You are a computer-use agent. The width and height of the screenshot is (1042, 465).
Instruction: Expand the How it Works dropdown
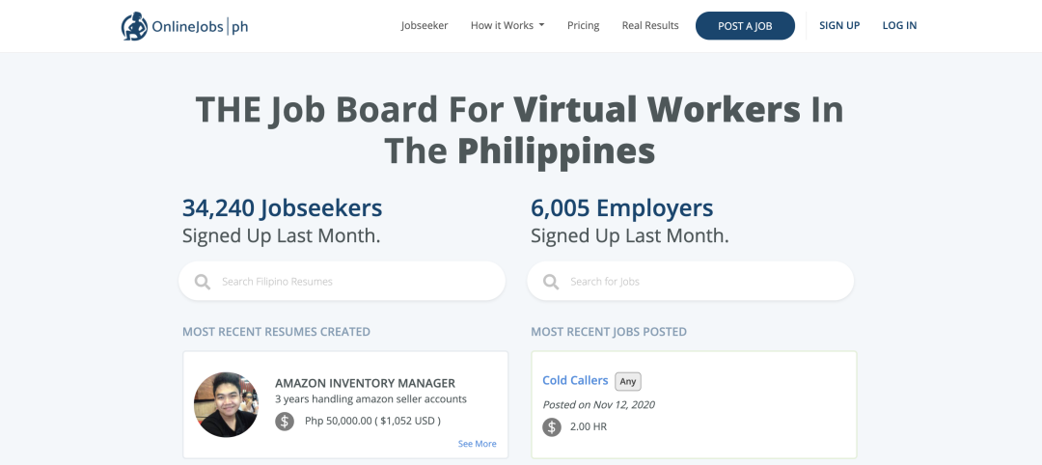click(x=507, y=26)
